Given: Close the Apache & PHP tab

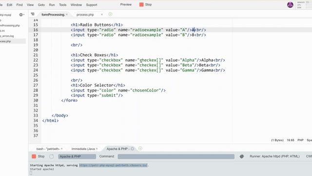Looking at the screenshot, I should pos(132,149).
